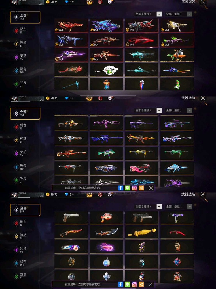
Task: Share to Instagram from the lowest share bar
Action: 134,284
